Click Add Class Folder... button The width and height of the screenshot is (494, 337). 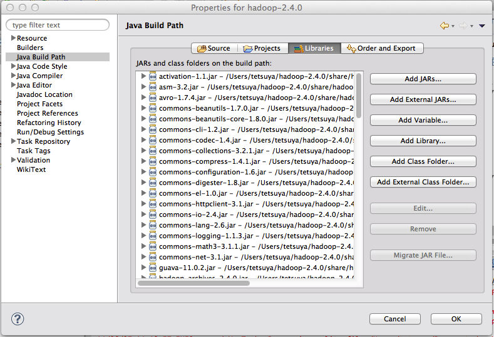click(x=423, y=161)
